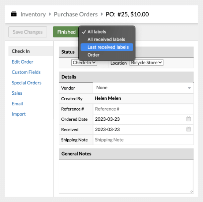The height and width of the screenshot is (202, 203).
Task: Expand the Vendor dropdown arrow
Action: tap(189, 88)
